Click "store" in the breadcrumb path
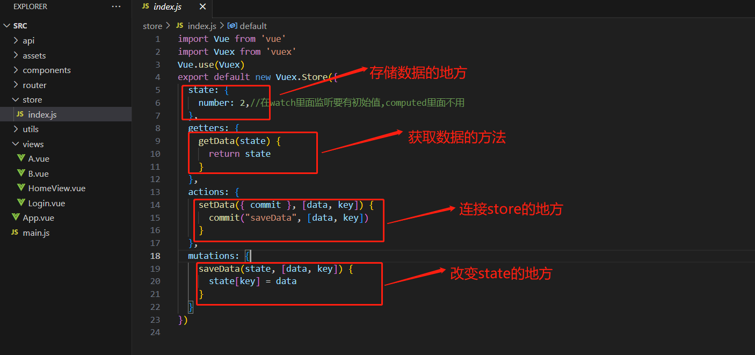The width and height of the screenshot is (755, 355). tap(153, 25)
